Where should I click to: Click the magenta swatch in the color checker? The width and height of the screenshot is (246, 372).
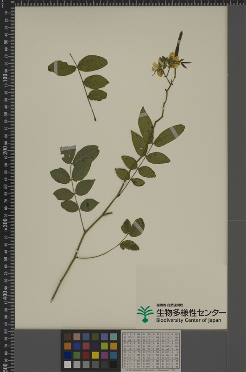104,355
